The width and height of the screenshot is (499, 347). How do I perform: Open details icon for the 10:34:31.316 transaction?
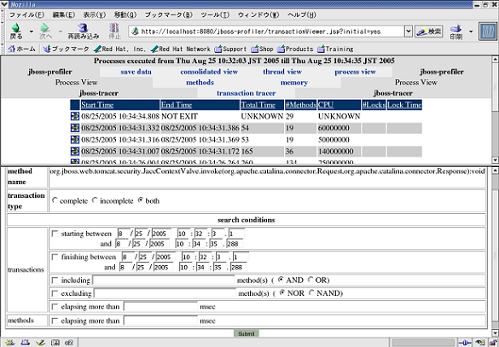(75, 139)
